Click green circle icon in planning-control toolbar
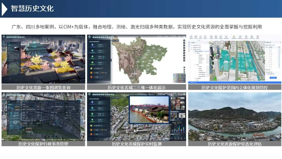 [x=252, y=37]
